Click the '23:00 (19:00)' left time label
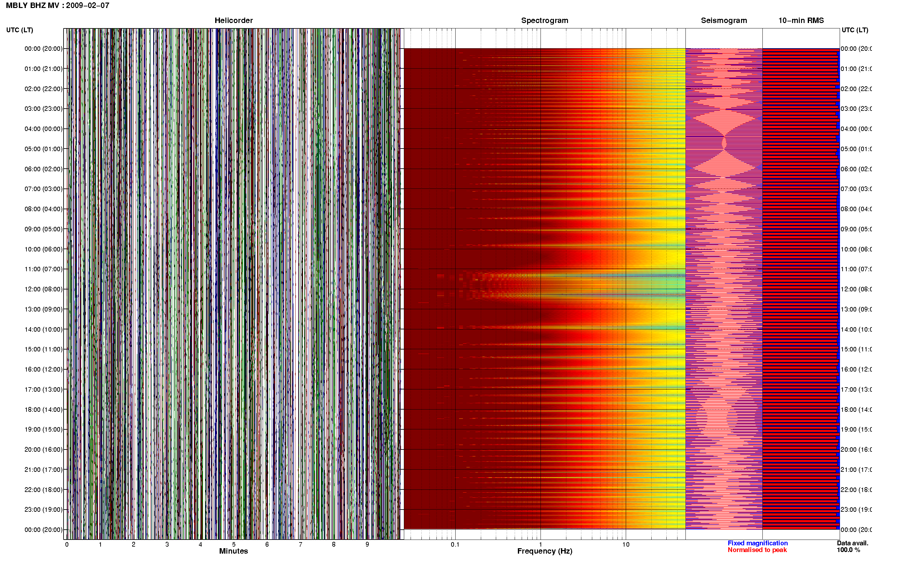 pyautogui.click(x=43, y=510)
